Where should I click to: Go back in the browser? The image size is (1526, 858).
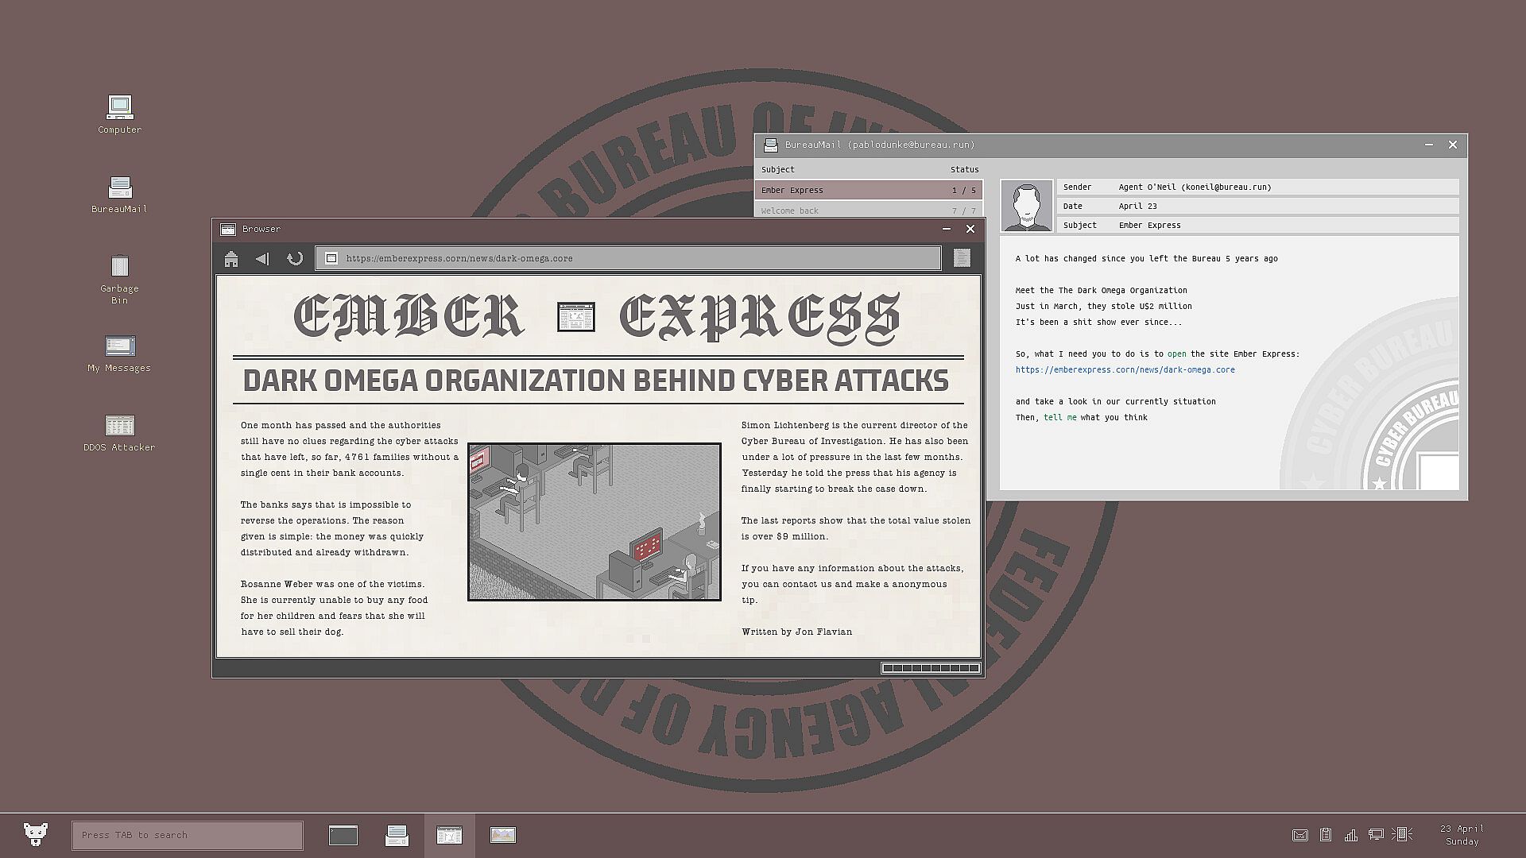[x=262, y=259]
